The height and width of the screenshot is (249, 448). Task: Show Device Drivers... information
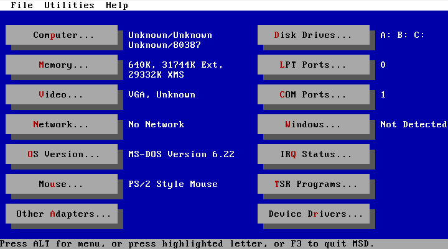tap(314, 214)
